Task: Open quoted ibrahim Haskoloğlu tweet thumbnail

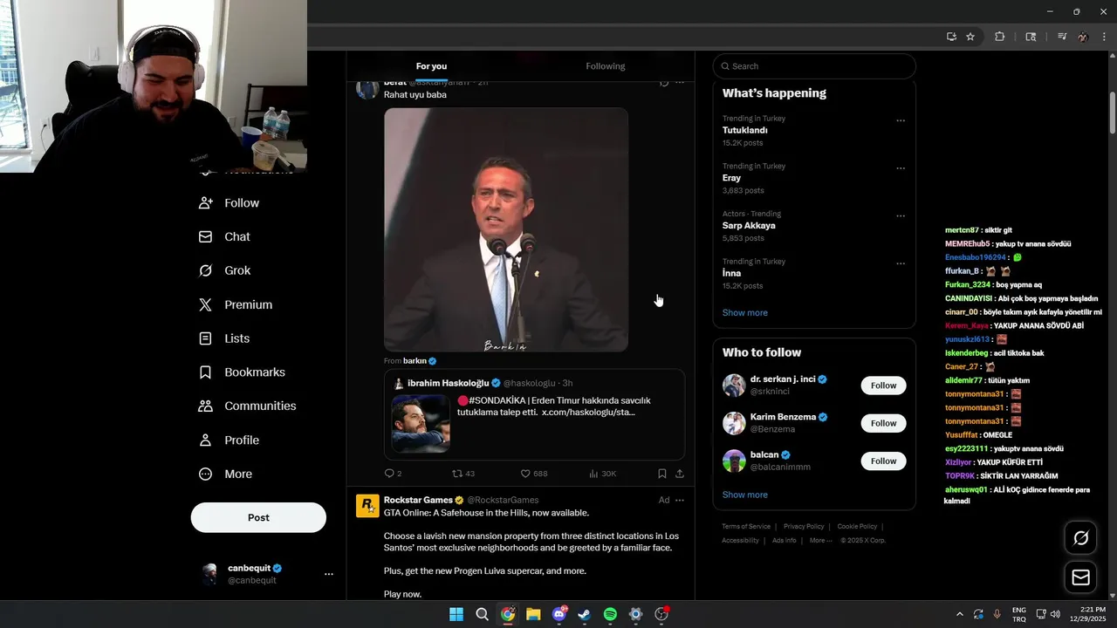Action: 421,424
